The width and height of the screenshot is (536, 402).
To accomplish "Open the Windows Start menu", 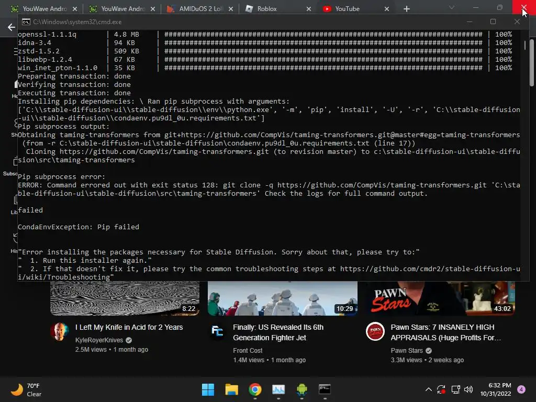I will point(208,389).
